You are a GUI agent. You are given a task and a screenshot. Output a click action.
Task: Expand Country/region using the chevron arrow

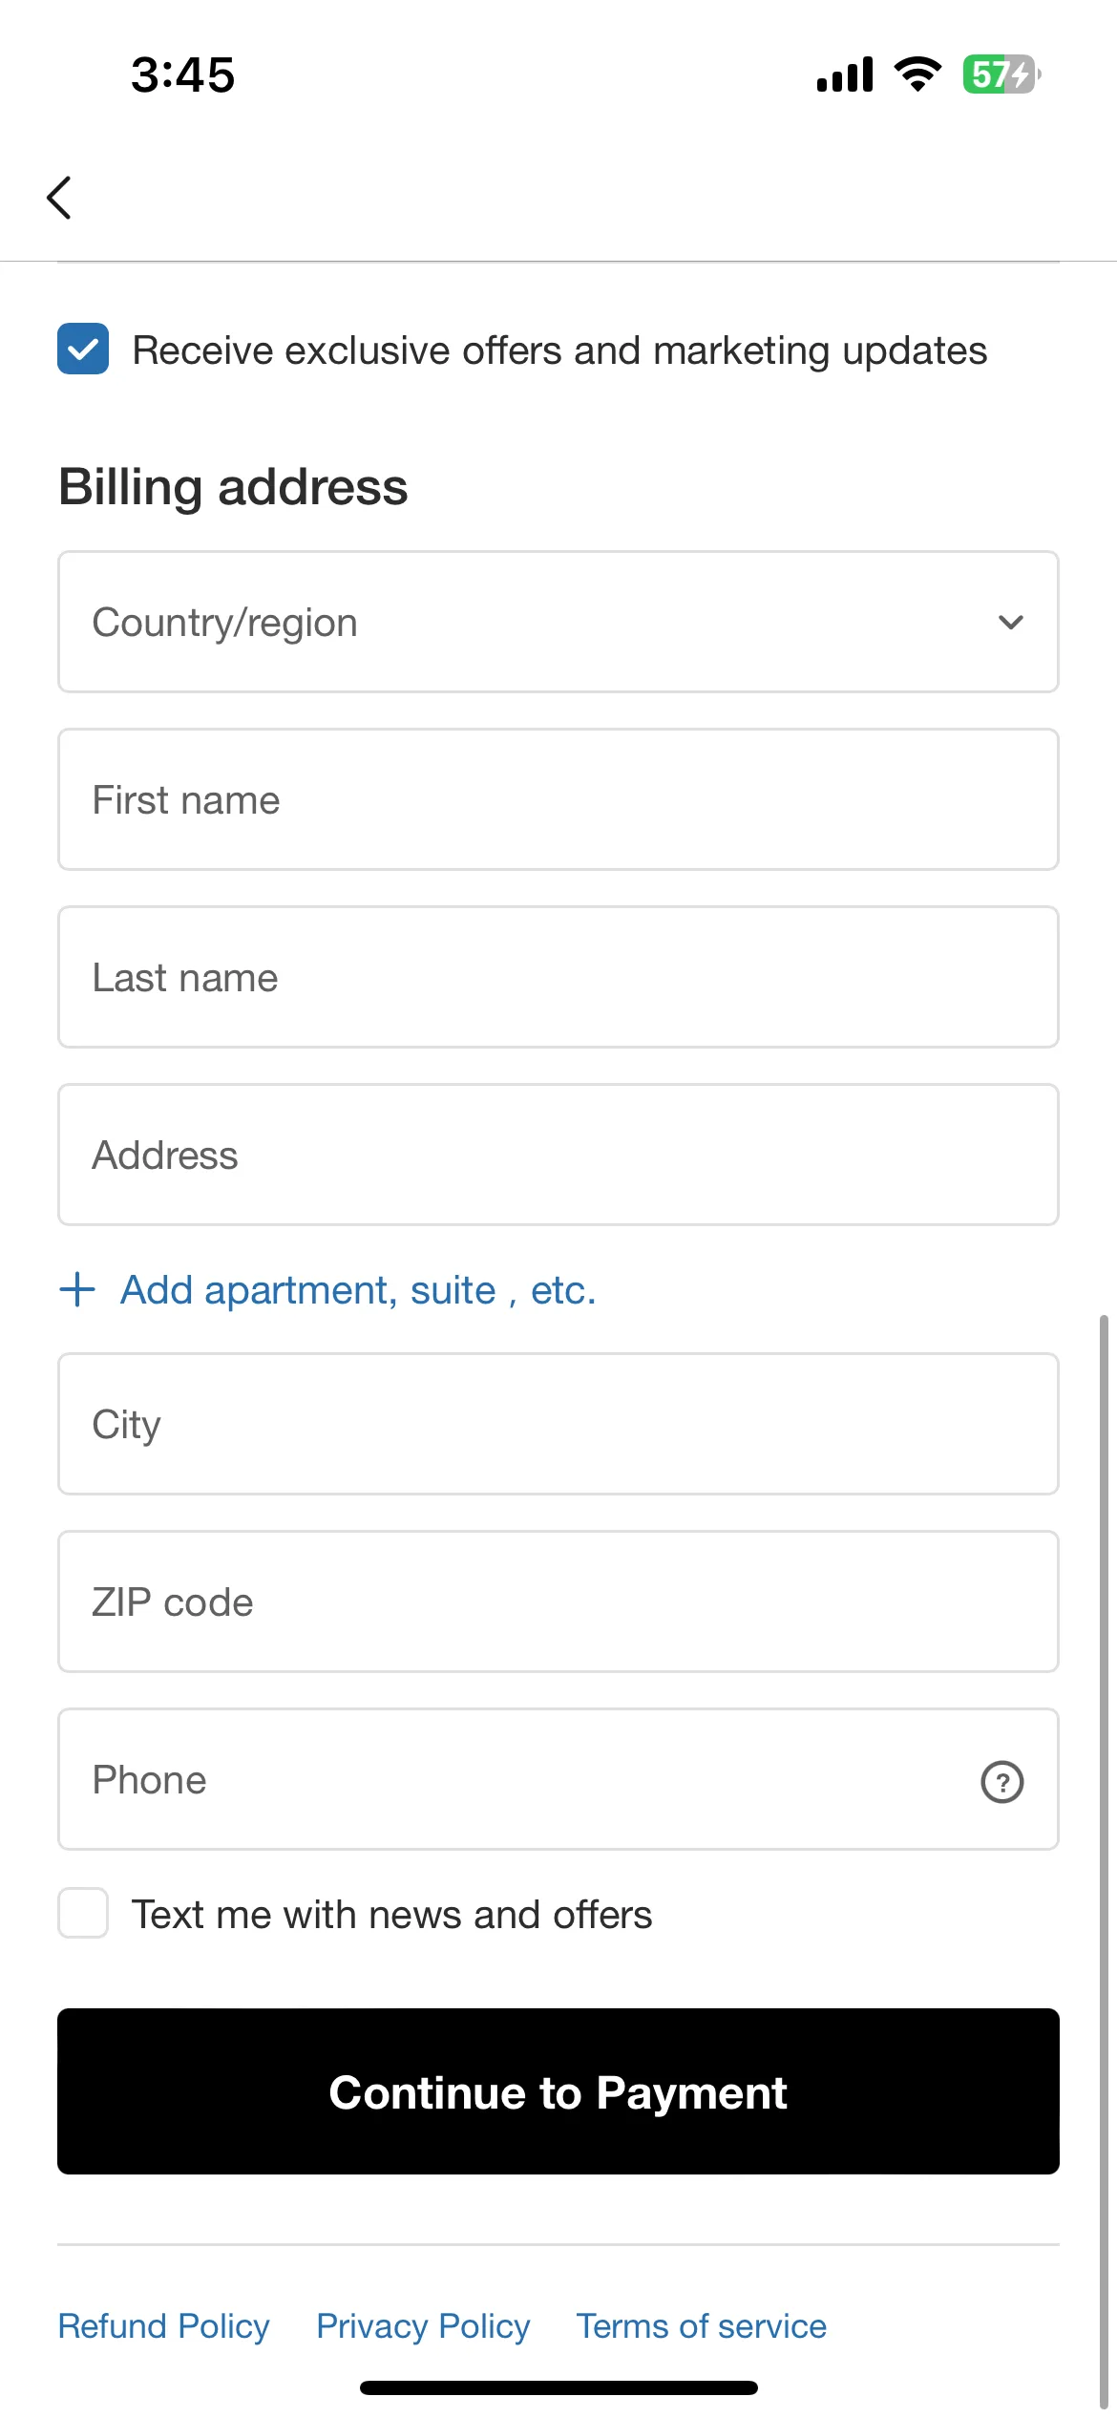(x=1010, y=623)
